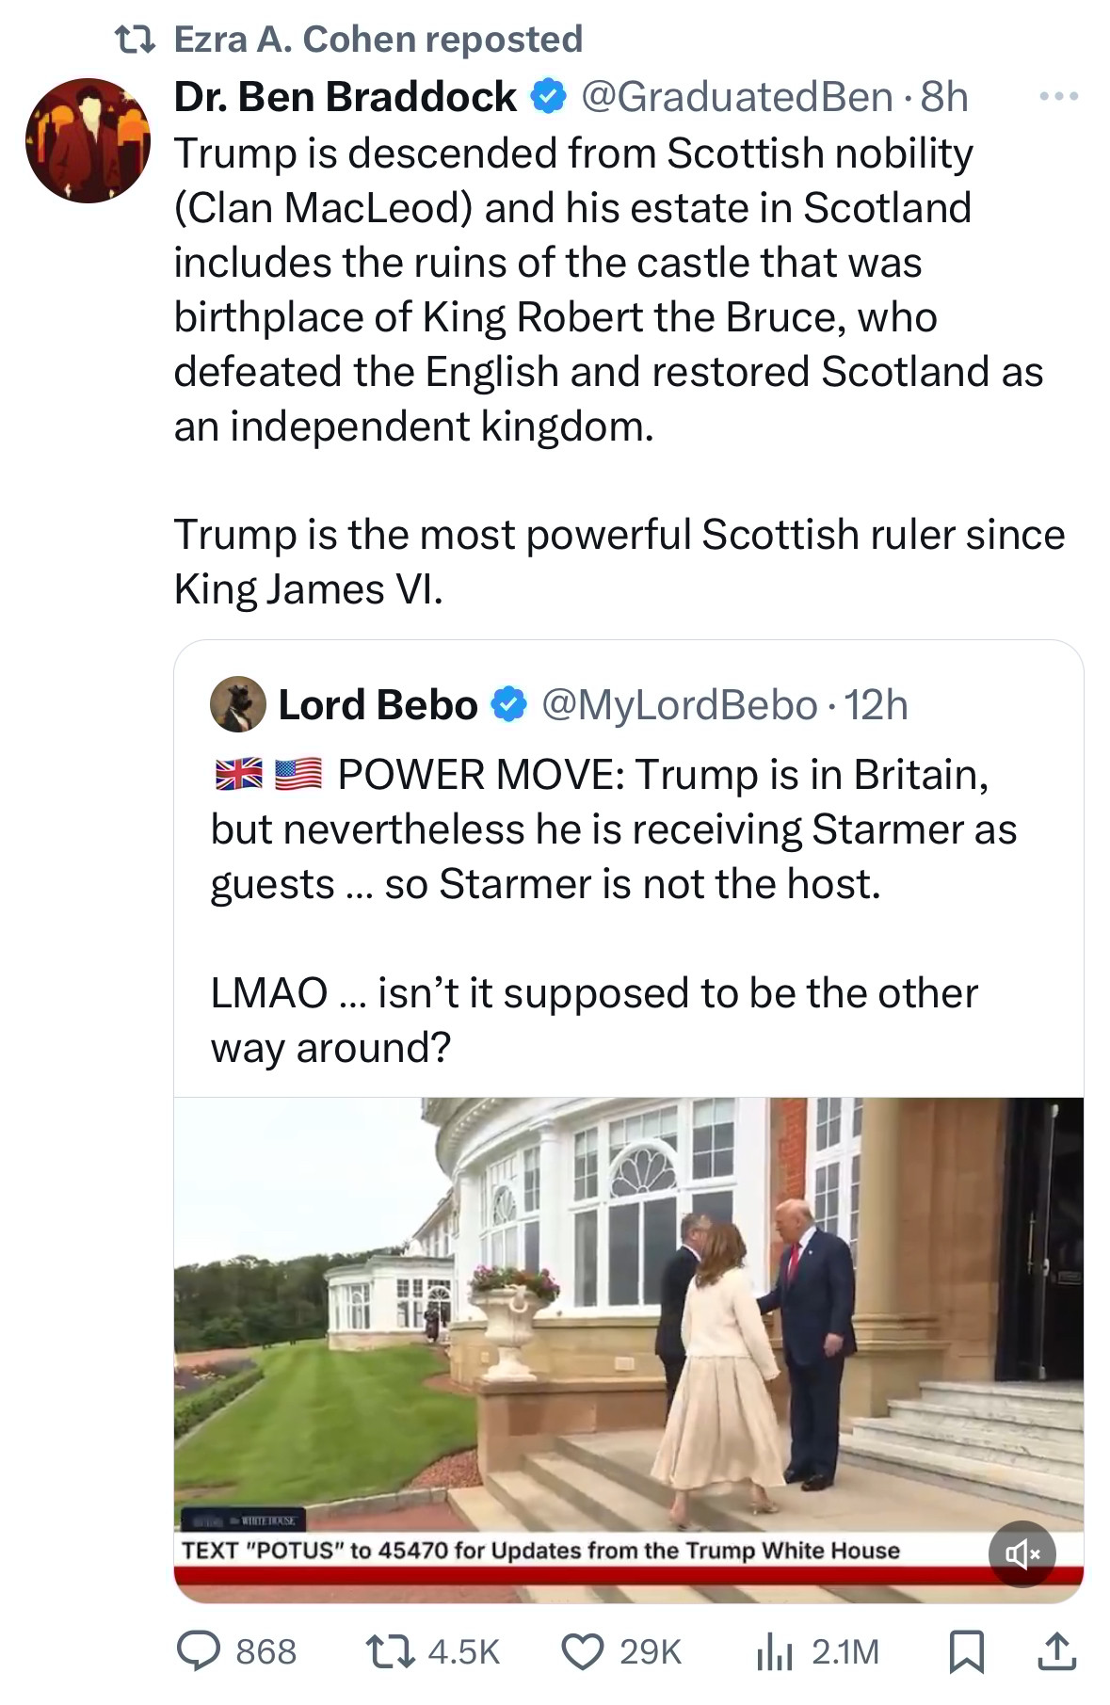Click Dr. Ben Braddock display name
Viewport: 1110px width, 1705px height.
(x=346, y=96)
